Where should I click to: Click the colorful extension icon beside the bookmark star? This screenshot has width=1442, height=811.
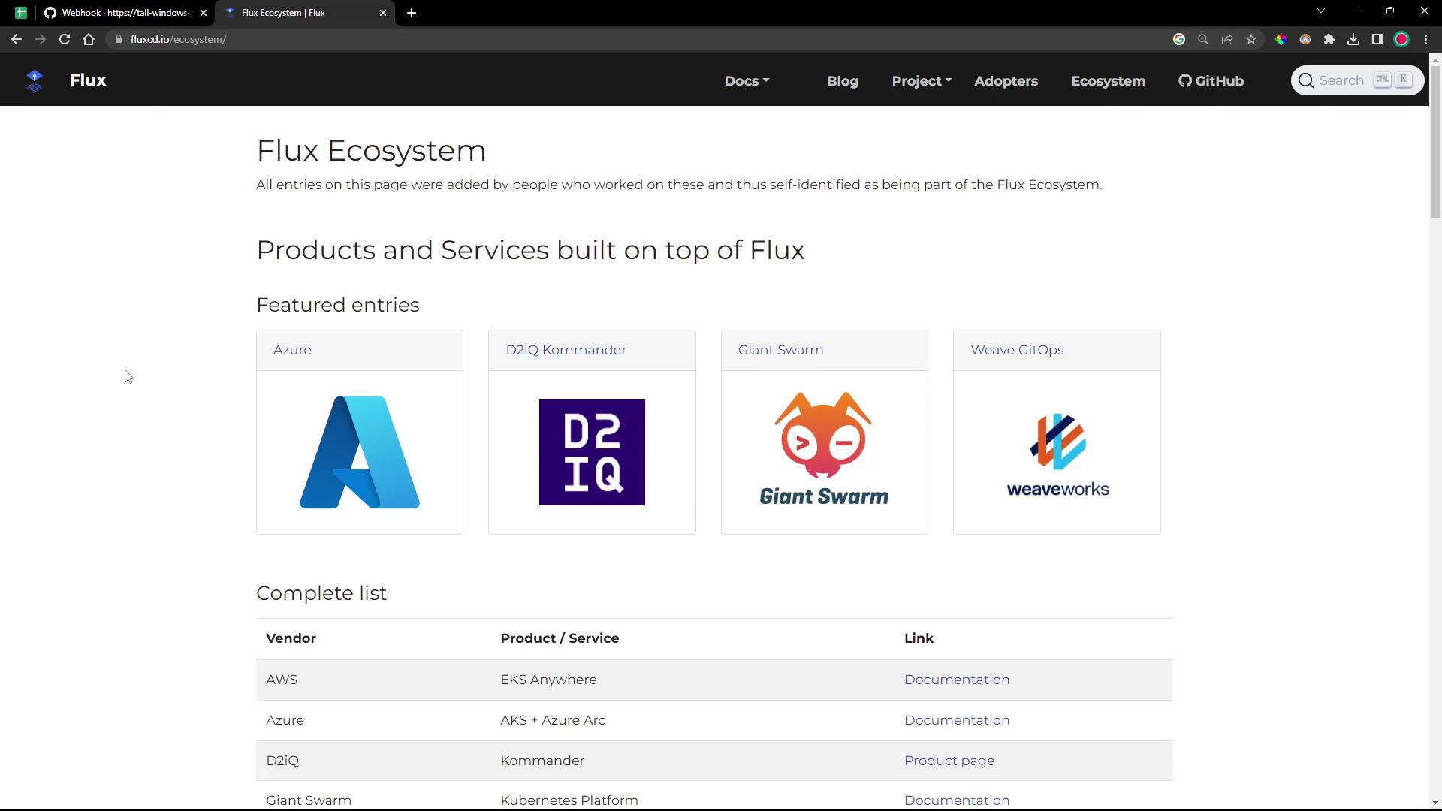[1281, 39]
